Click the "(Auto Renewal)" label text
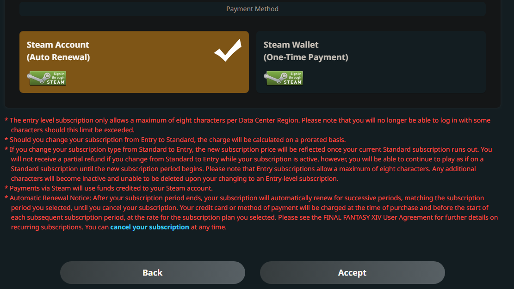 [x=58, y=57]
